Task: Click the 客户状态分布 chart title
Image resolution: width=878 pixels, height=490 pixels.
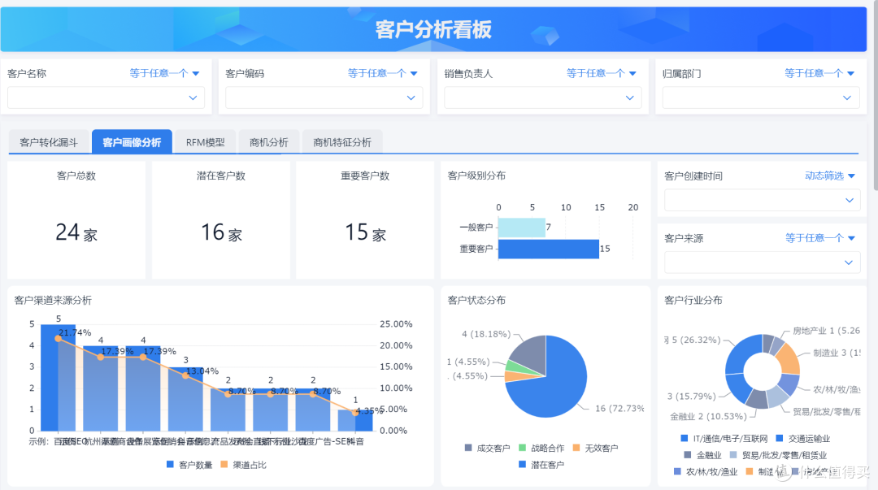Action: 476,301
